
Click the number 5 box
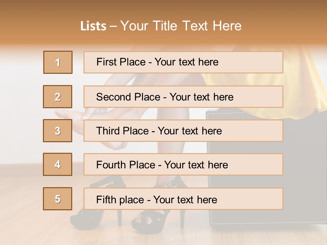58,198
